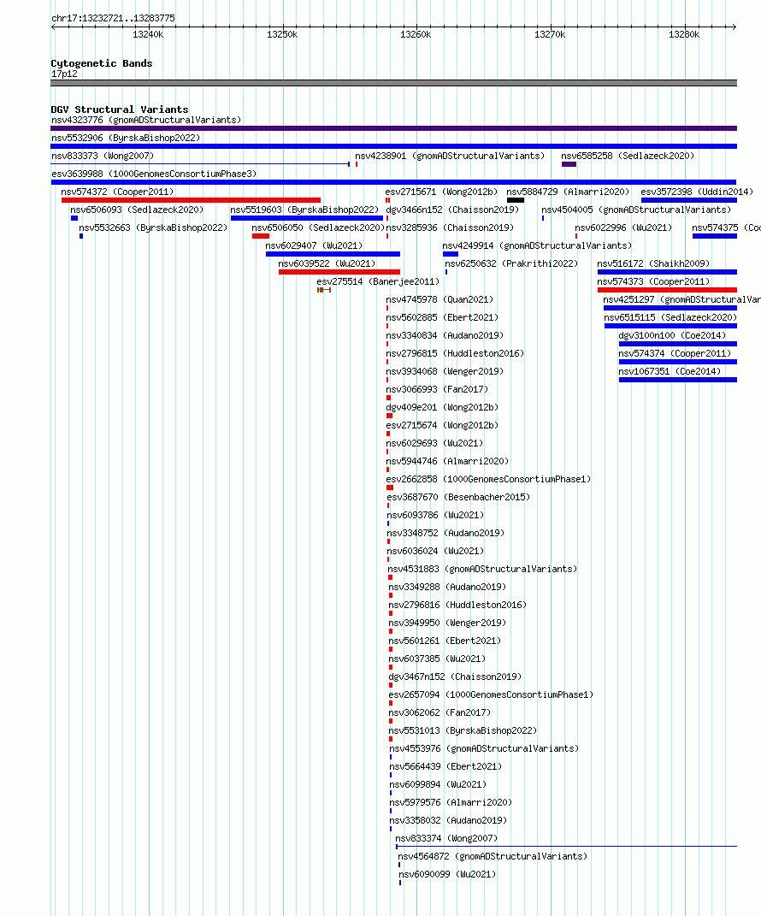Open esv3572398 (Uddin2014) variant

click(x=697, y=192)
